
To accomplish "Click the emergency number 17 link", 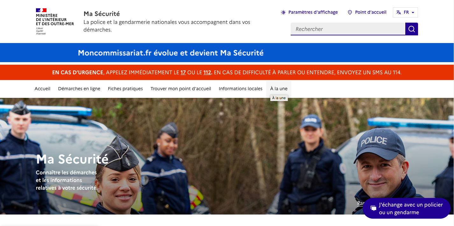I will pyautogui.click(x=183, y=72).
